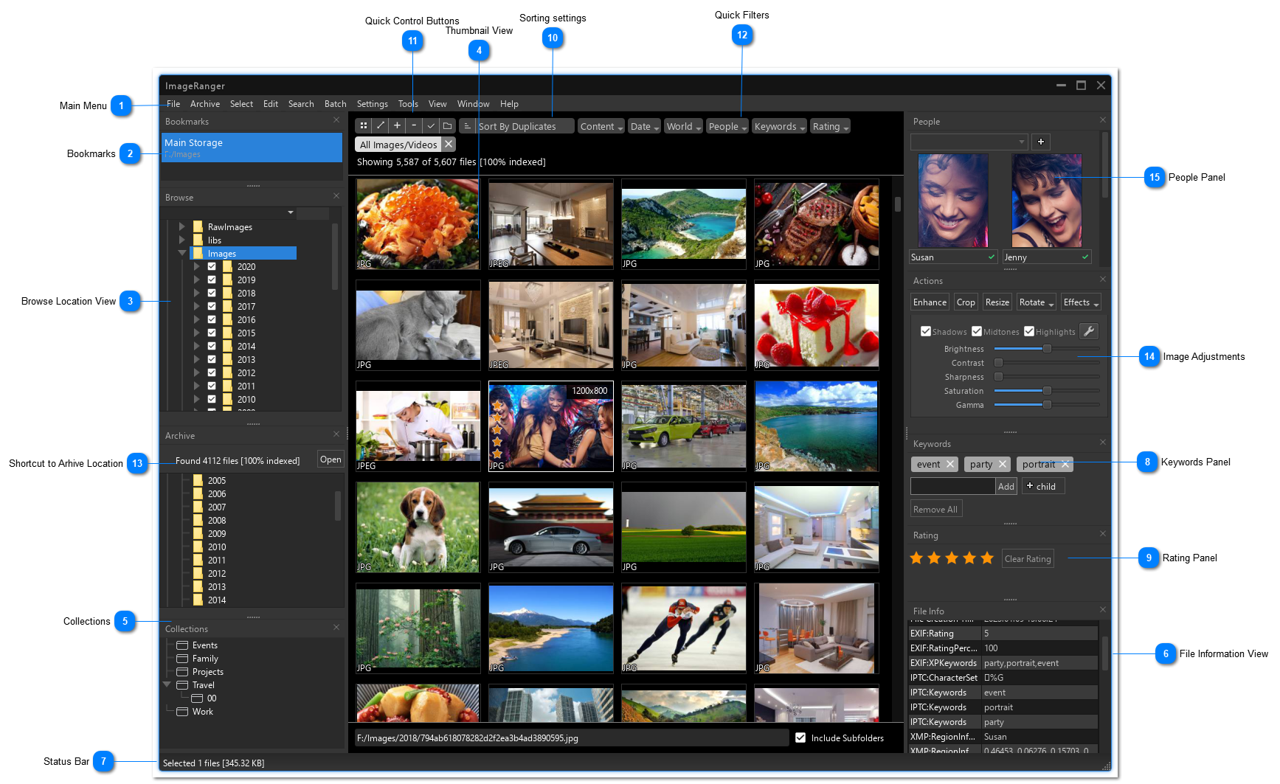Open the World filter dropdown
1280x784 pixels.
click(x=683, y=126)
